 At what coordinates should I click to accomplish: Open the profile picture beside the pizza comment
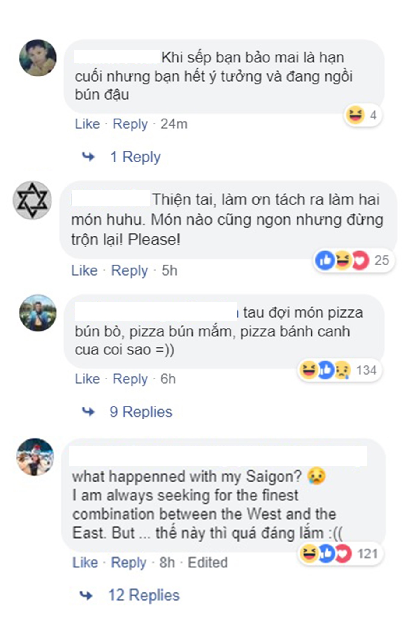[x=38, y=313]
